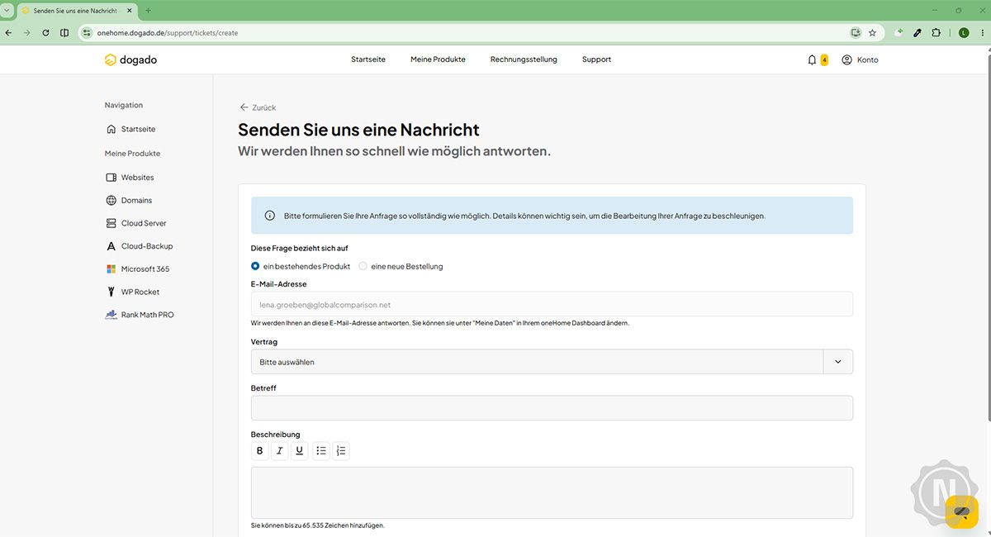Click the install app icon in address bar
This screenshot has height=537, width=991.
pos(856,32)
